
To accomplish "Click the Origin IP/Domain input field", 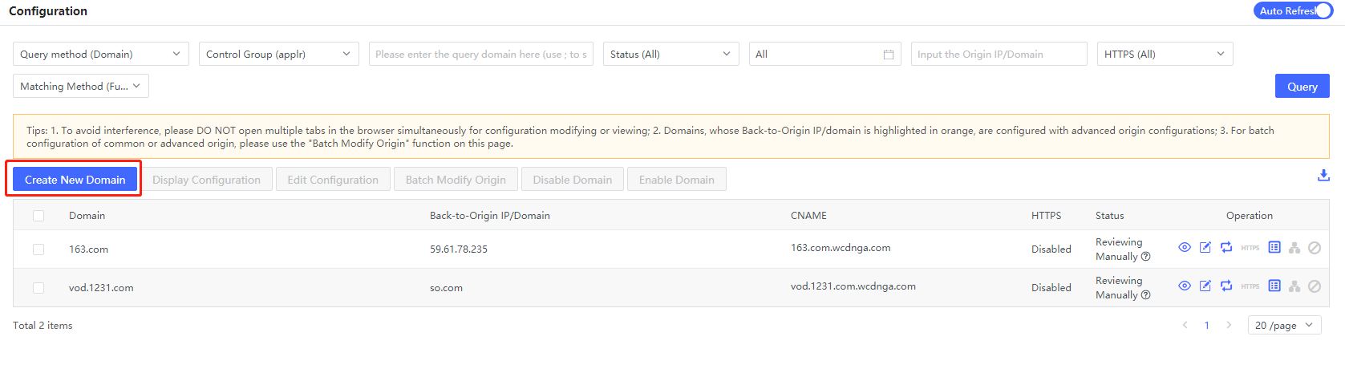I will point(999,55).
